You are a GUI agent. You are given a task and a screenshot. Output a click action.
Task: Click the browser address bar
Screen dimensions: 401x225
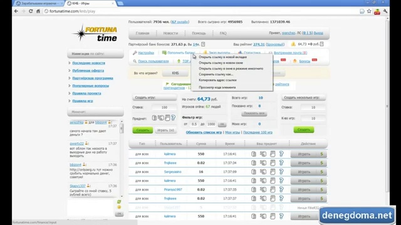(200, 11)
